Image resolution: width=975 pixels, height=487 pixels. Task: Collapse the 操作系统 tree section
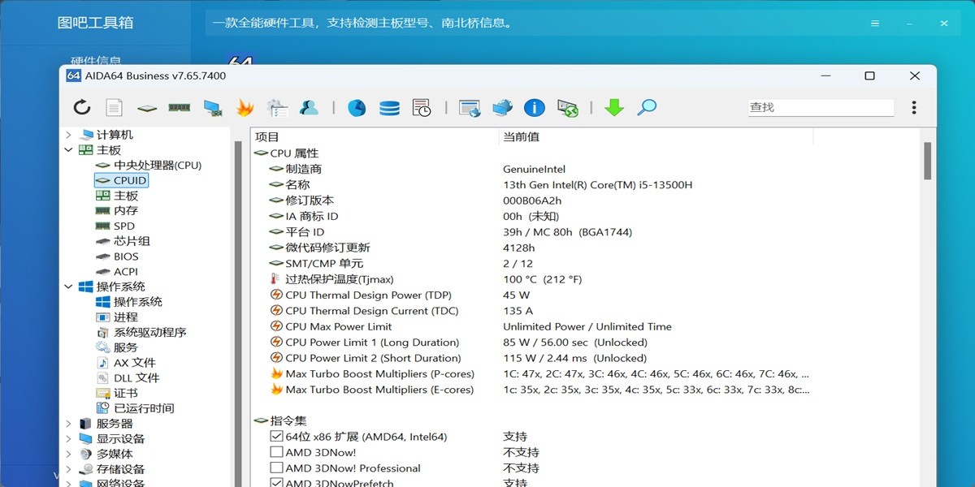pyautogui.click(x=68, y=286)
